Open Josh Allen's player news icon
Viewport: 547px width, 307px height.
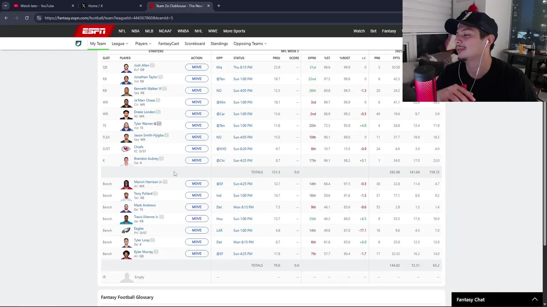click(152, 65)
